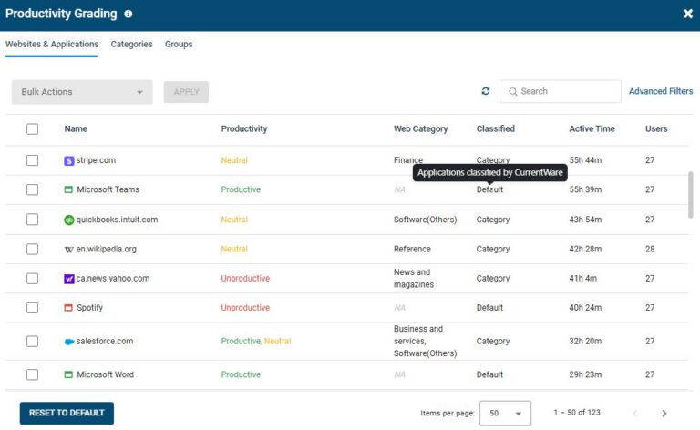Click Software(Others) cell for quickbooks.intuit.com
Image resolution: width=700 pixels, height=430 pixels.
tap(425, 220)
